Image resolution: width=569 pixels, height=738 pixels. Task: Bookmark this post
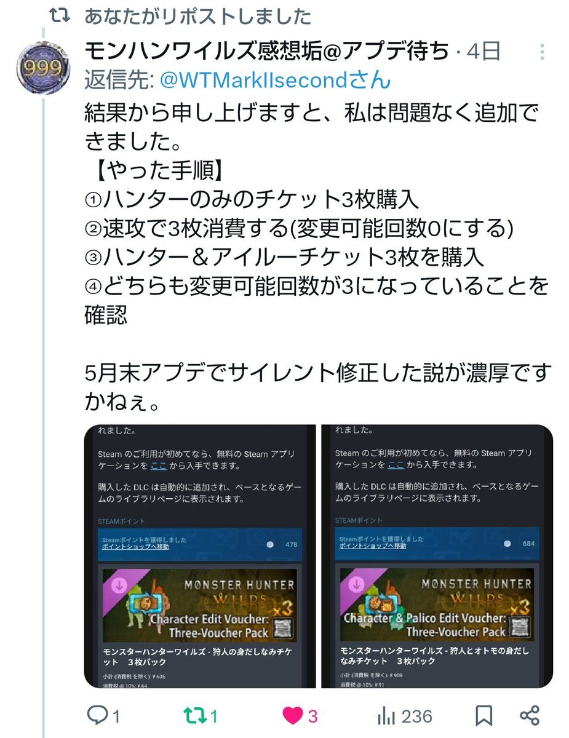484,716
